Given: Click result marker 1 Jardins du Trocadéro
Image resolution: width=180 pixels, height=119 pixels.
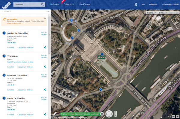Looking at the screenshot, I should pyautogui.click(x=4, y=33).
